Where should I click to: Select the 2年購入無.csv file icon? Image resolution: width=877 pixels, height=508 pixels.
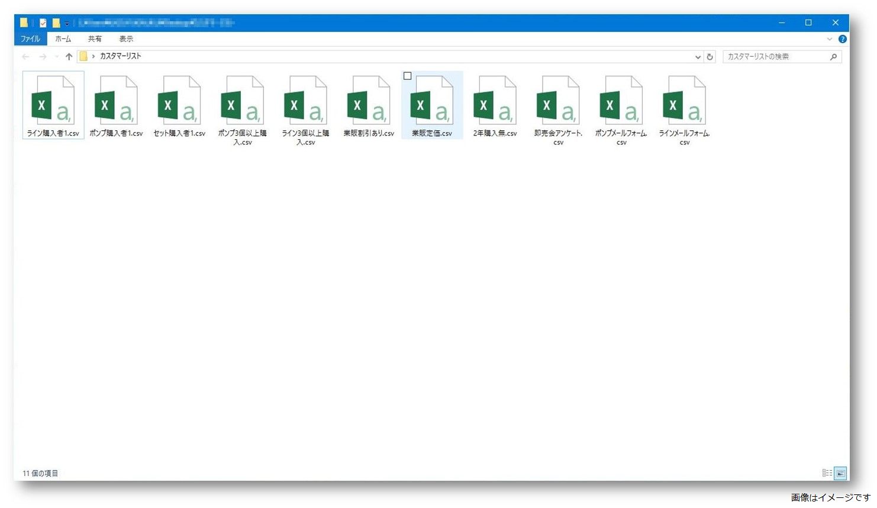pos(495,100)
